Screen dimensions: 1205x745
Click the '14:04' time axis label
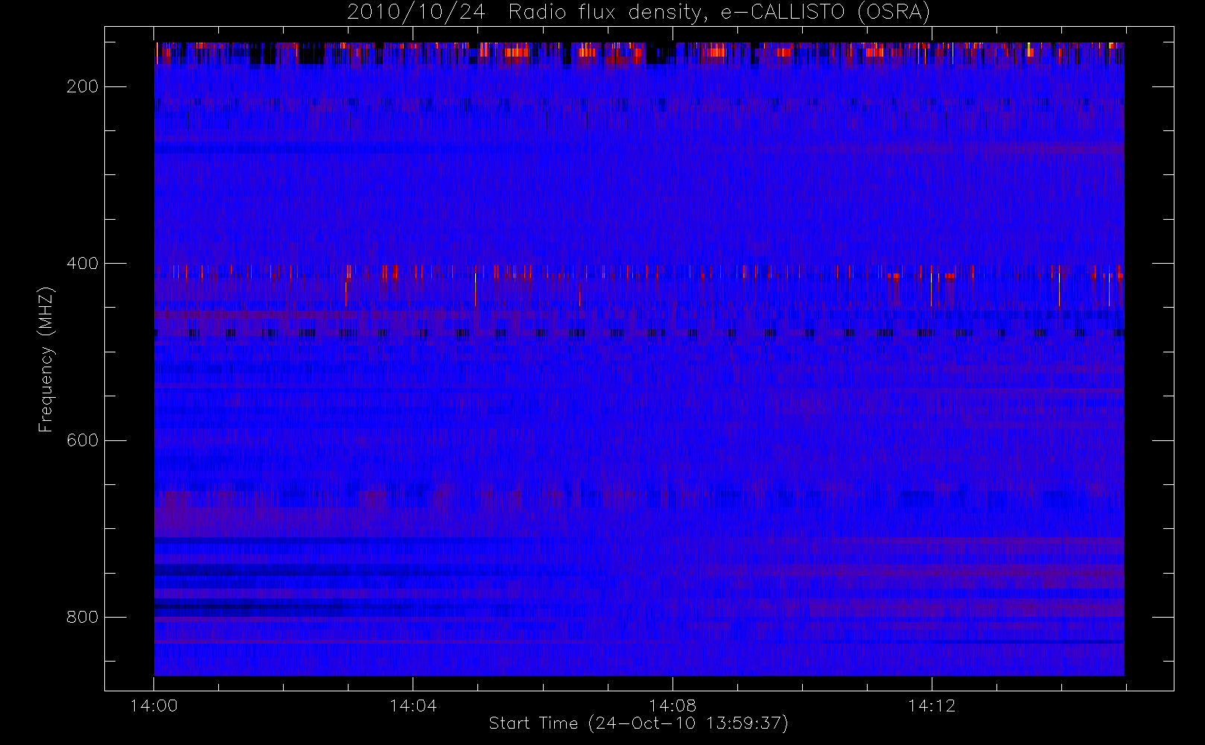[413, 706]
